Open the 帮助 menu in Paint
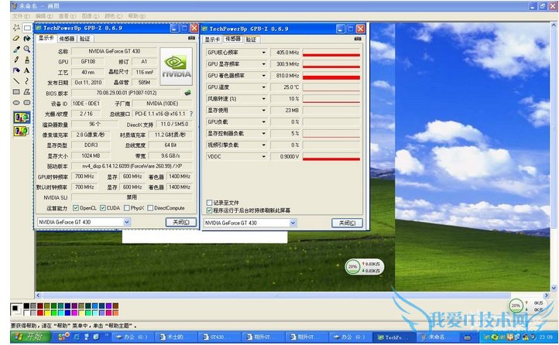This screenshot has height=345, width=559. (x=137, y=16)
